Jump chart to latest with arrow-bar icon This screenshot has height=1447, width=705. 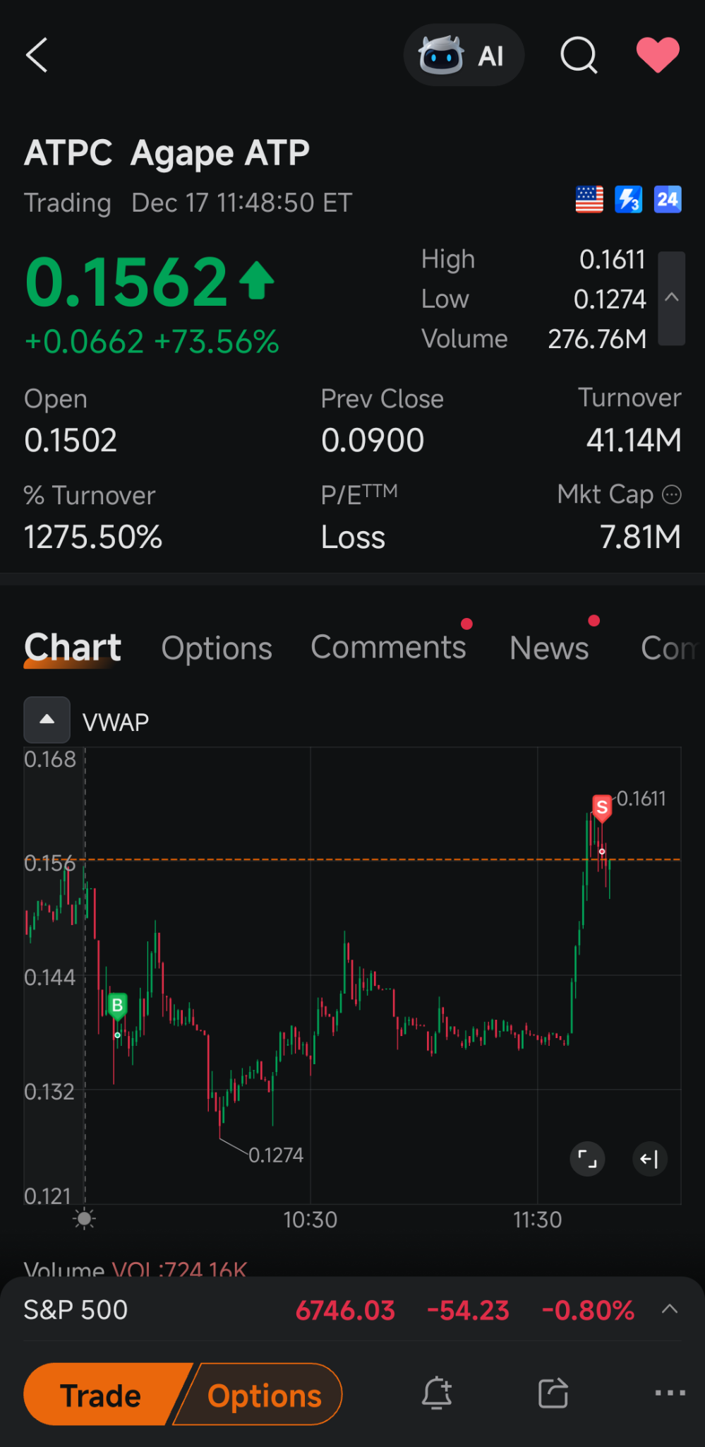point(649,1159)
